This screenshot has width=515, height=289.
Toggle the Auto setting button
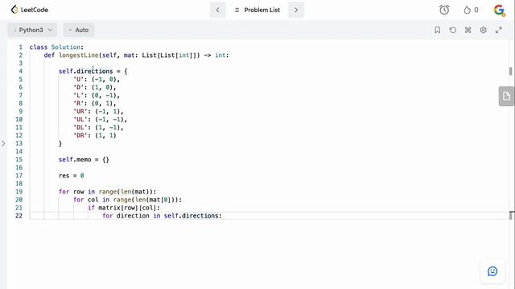[79, 30]
